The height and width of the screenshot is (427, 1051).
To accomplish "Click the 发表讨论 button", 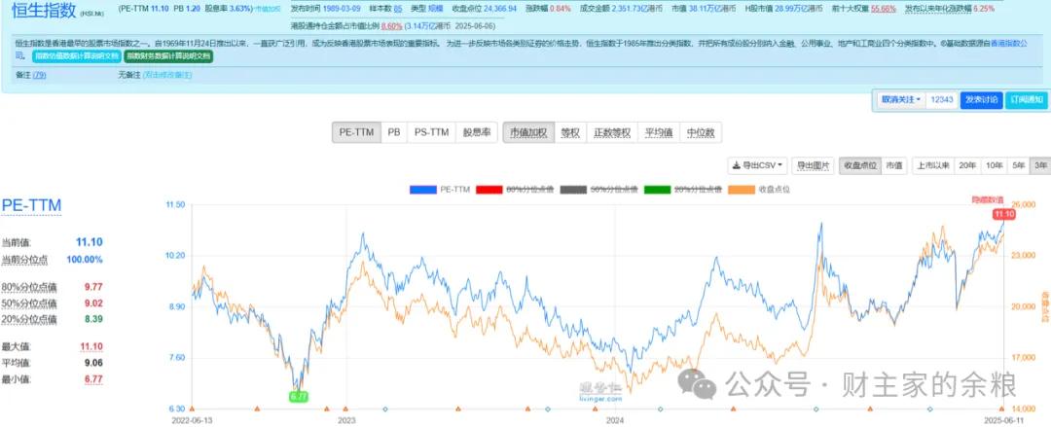I will [x=981, y=100].
